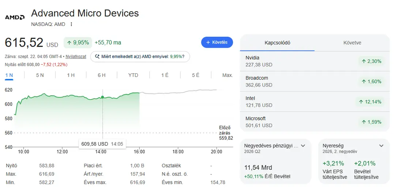Open the Broadcom related stock row
395x189 pixels.
pyautogui.click(x=315, y=81)
